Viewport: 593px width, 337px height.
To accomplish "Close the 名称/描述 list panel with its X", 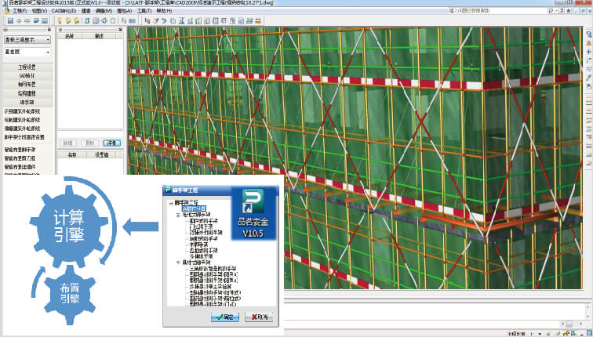I will point(120,29).
